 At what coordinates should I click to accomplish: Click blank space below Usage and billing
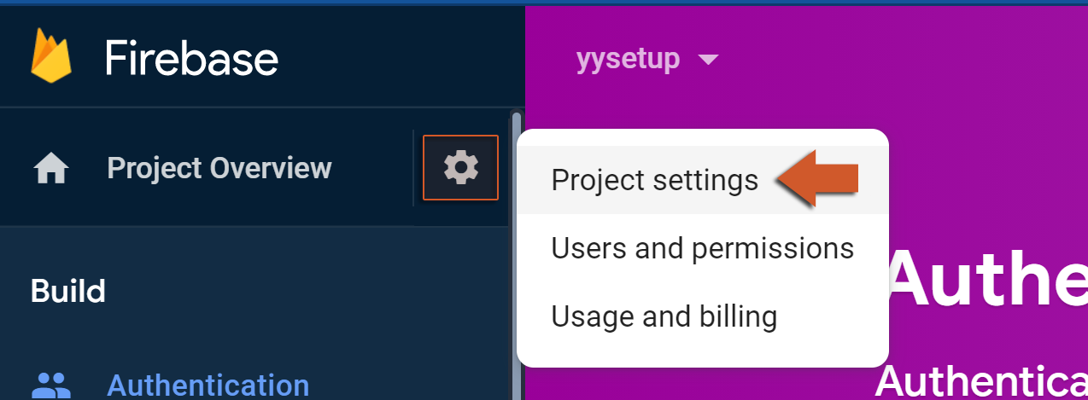702,351
